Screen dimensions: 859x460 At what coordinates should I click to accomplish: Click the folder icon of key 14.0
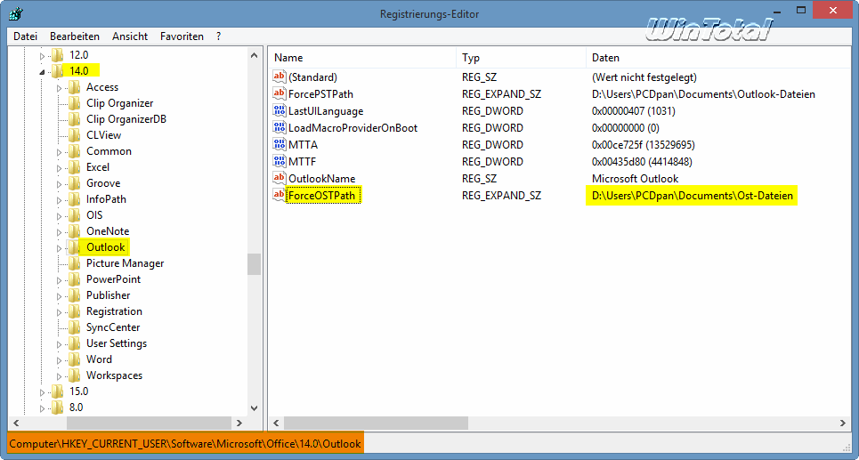[x=58, y=70]
